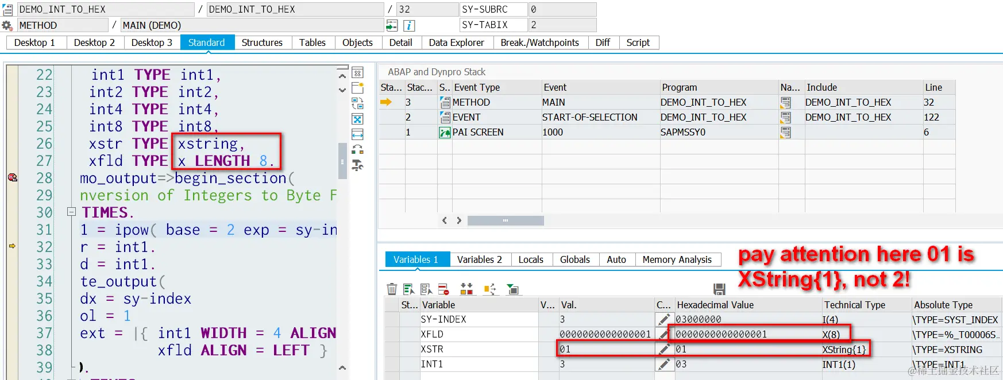Image resolution: width=1003 pixels, height=380 pixels.
Task: Click the insert rows arrows icon
Action: point(466,289)
